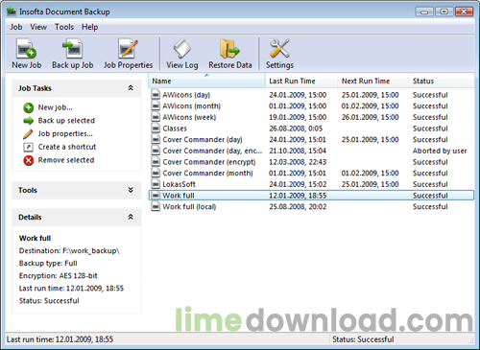Open the View menu

(38, 27)
